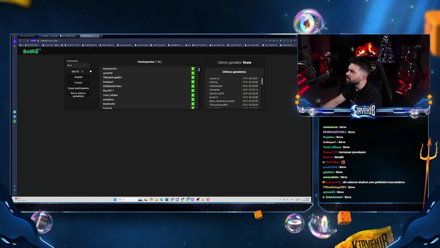Click participant name xdeepblux in the list
Image resolution: width=440 pixels, height=248 pixels.
click(108, 100)
